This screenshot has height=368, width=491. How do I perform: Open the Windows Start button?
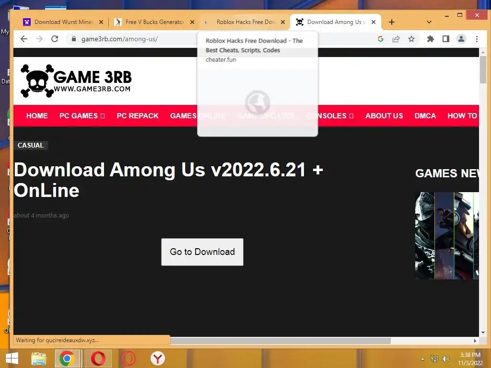pyautogui.click(x=12, y=358)
